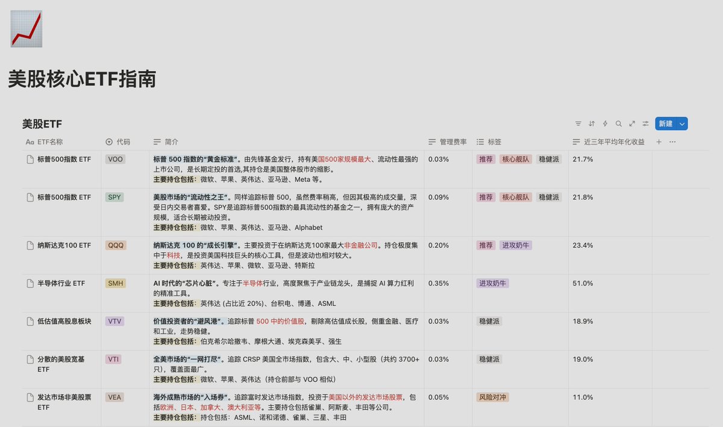This screenshot has height=427, width=723.
Task: Click the 推荐 tag in VOO row
Action: [x=486, y=160]
